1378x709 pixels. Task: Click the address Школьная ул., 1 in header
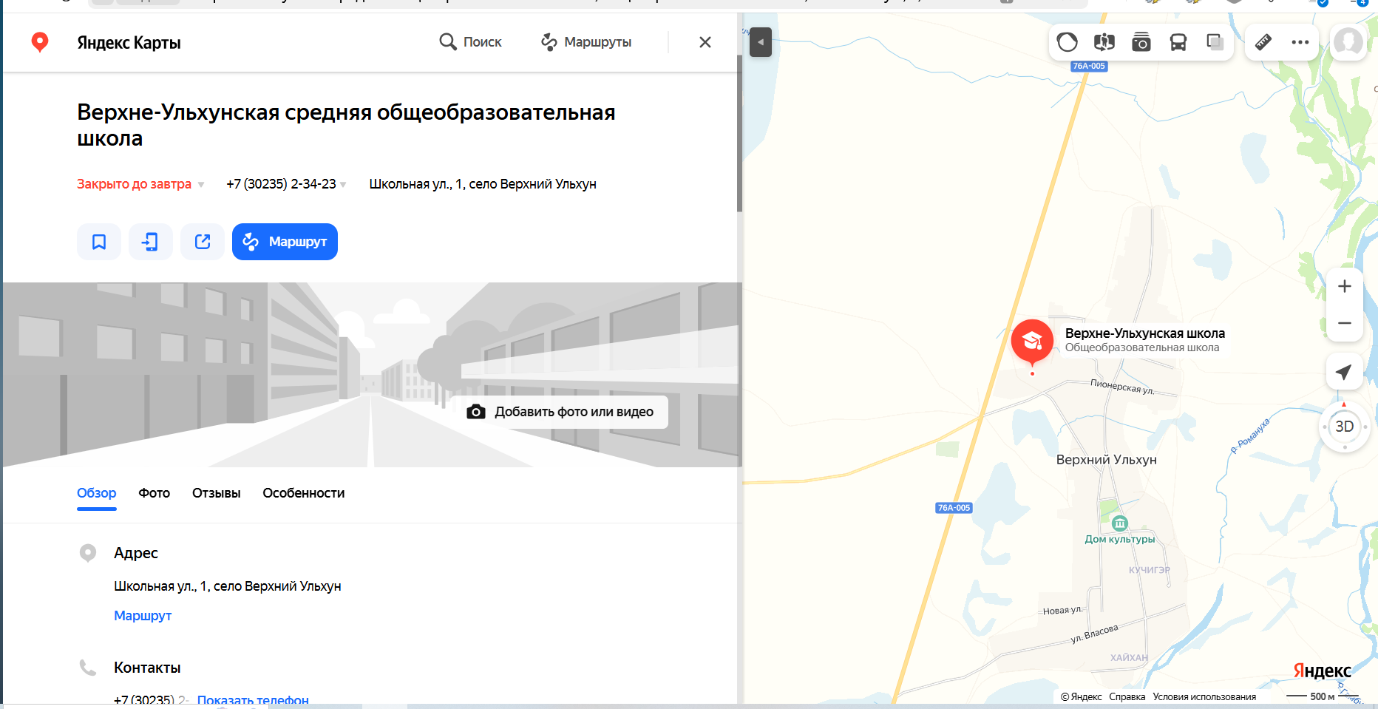tap(483, 184)
